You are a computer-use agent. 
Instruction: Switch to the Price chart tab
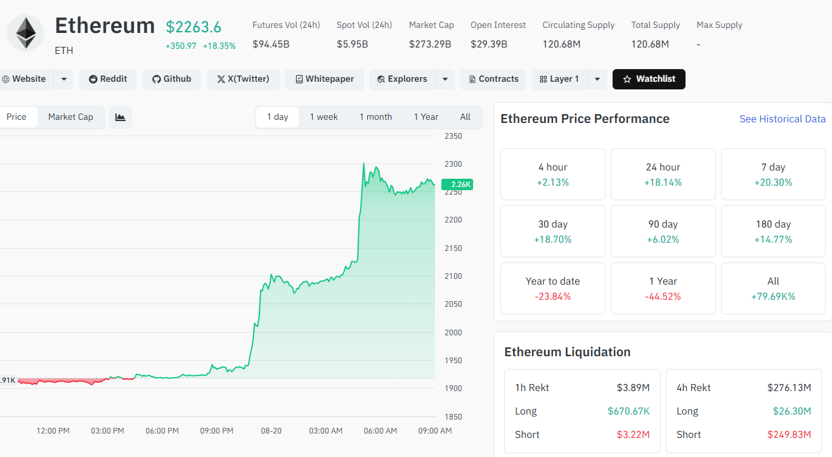17,117
